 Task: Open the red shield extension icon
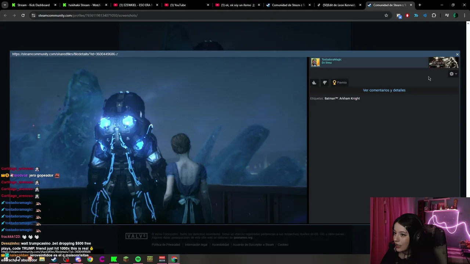pyautogui.click(x=407, y=15)
